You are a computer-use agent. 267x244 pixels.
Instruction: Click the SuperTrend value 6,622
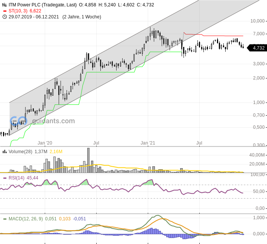click(x=35, y=11)
